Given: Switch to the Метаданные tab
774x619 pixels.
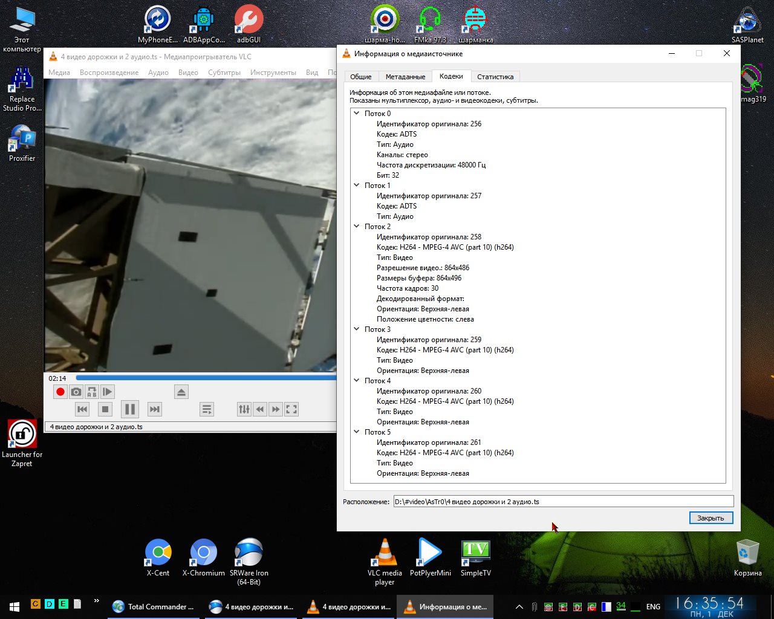Looking at the screenshot, I should coord(405,77).
